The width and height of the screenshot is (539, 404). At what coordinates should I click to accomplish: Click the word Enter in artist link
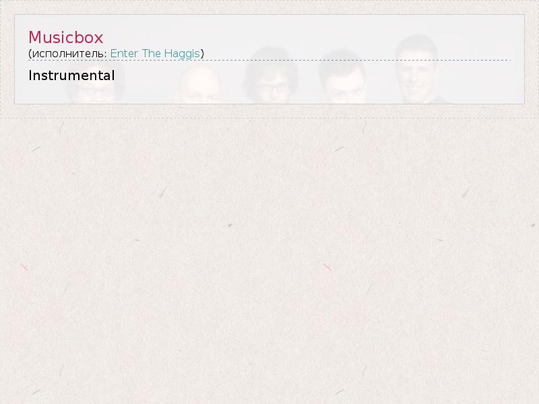pyautogui.click(x=124, y=54)
